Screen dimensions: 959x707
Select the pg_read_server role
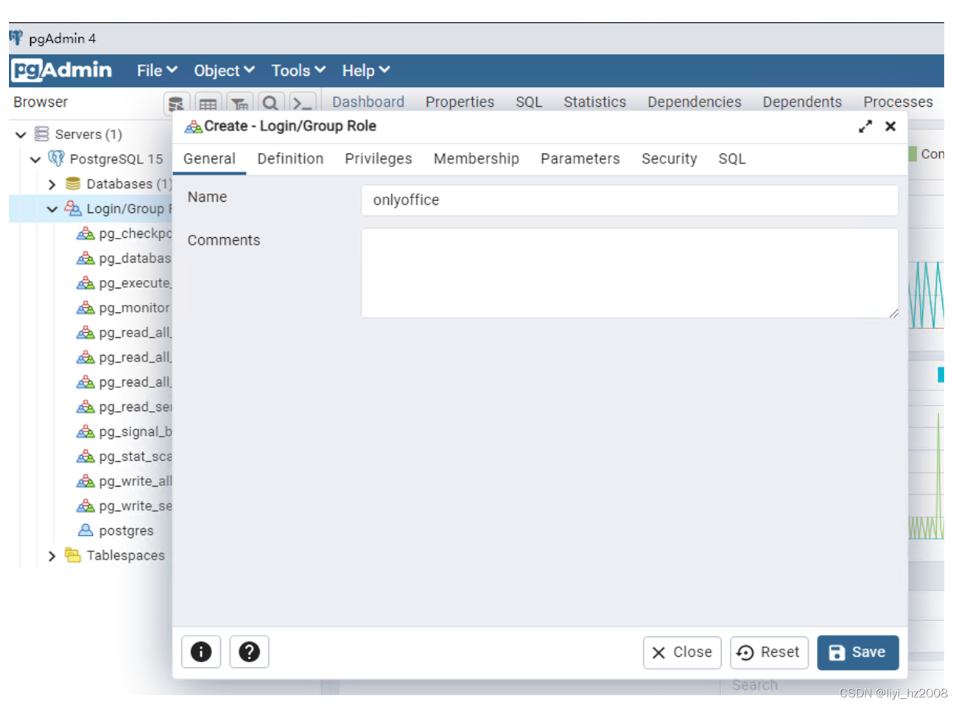tap(135, 407)
